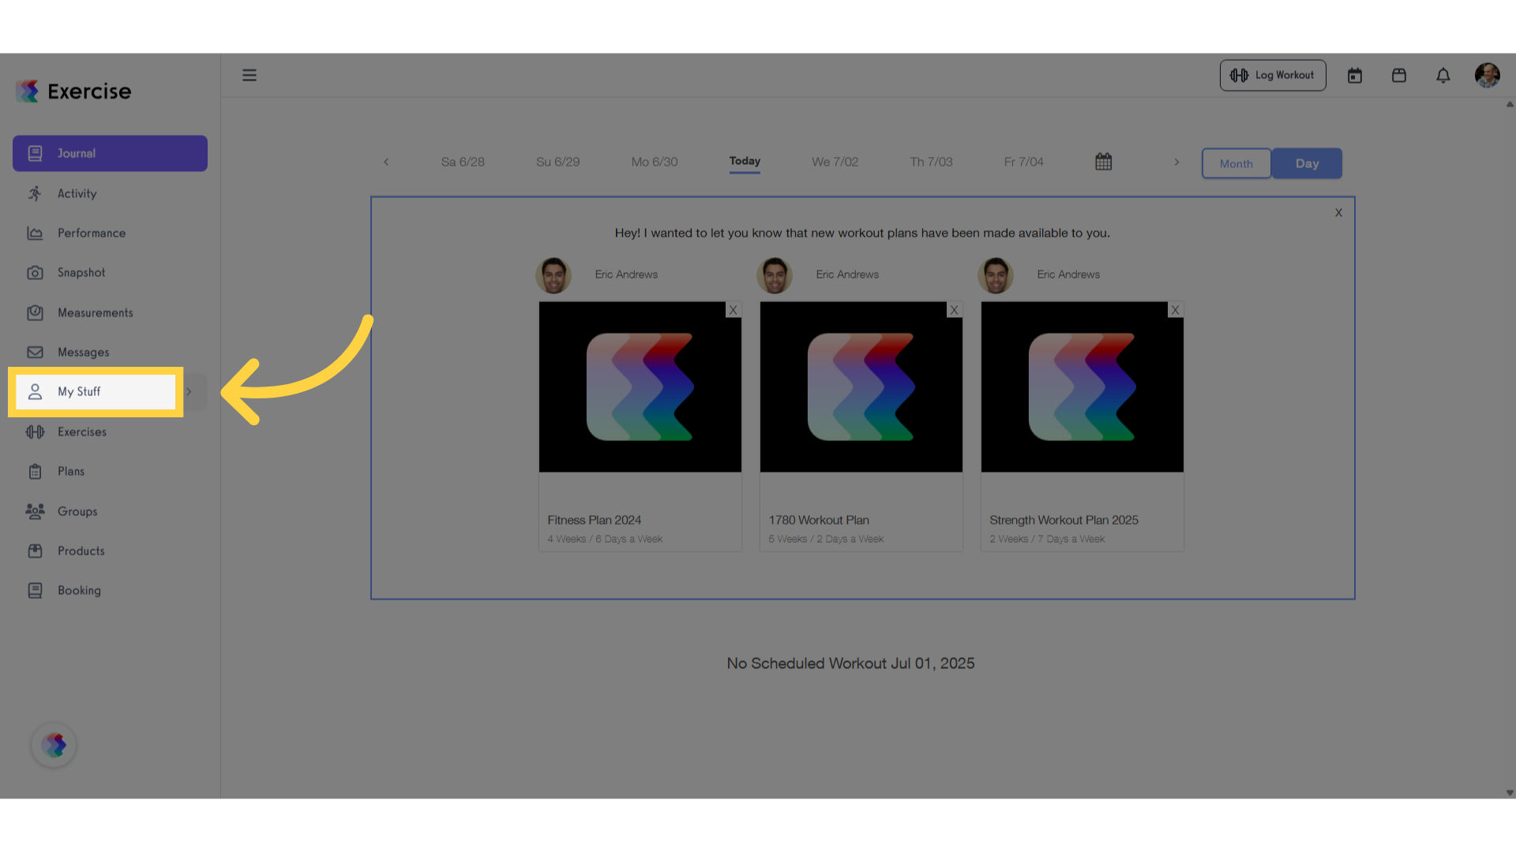
Task: Dismiss the 1780 Workout Plan card
Action: point(955,310)
